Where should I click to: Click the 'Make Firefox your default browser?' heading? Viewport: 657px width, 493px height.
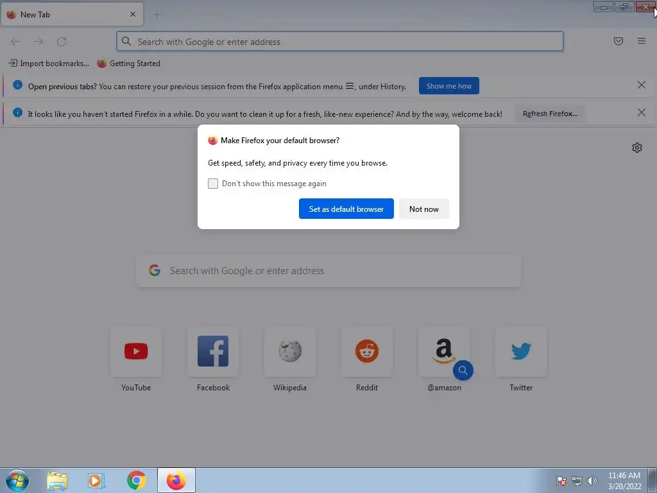tap(280, 141)
